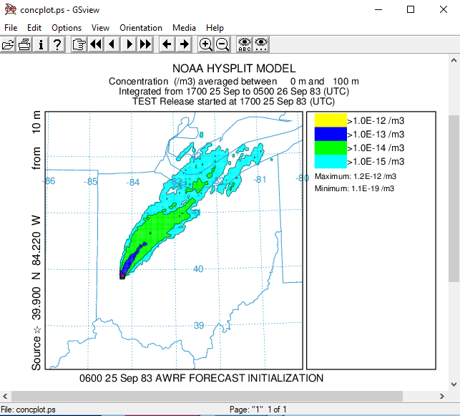
Task: Click the Open file folder icon
Action: click(x=8, y=44)
